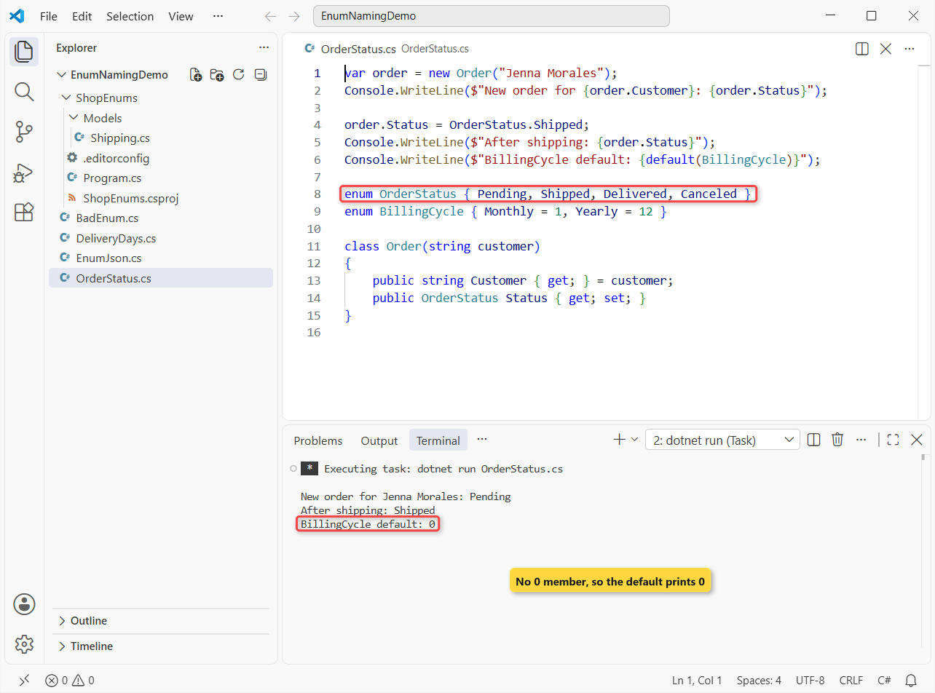935x693 pixels.
Task: Collapse all folders in Explorer
Action: click(260, 75)
